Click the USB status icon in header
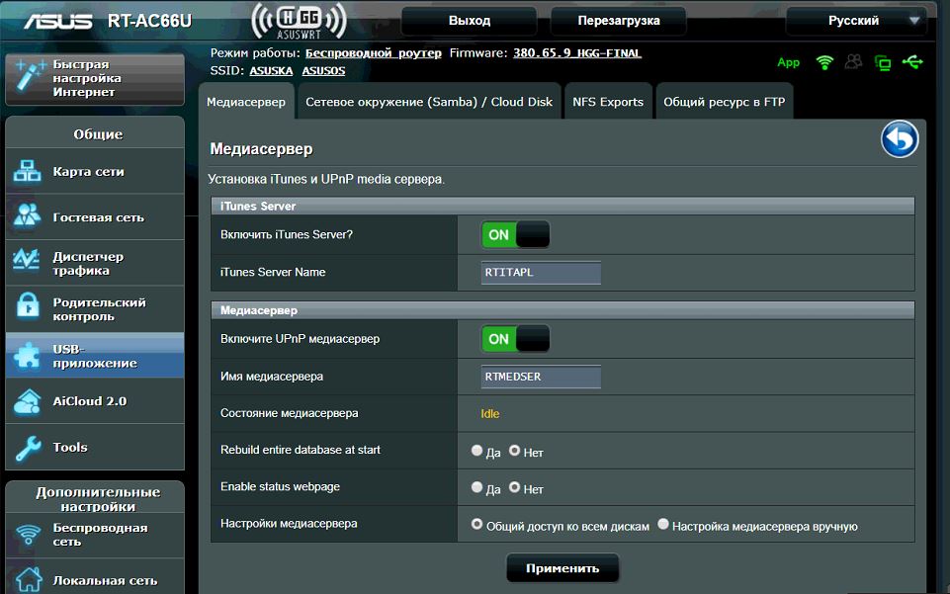 coord(912,61)
